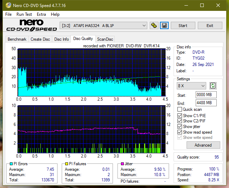The width and height of the screenshot is (229, 188).
Task: Switch to the Benchmark tab
Action: pos(17,39)
